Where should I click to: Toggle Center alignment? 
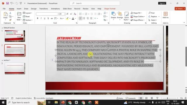point(84,18)
